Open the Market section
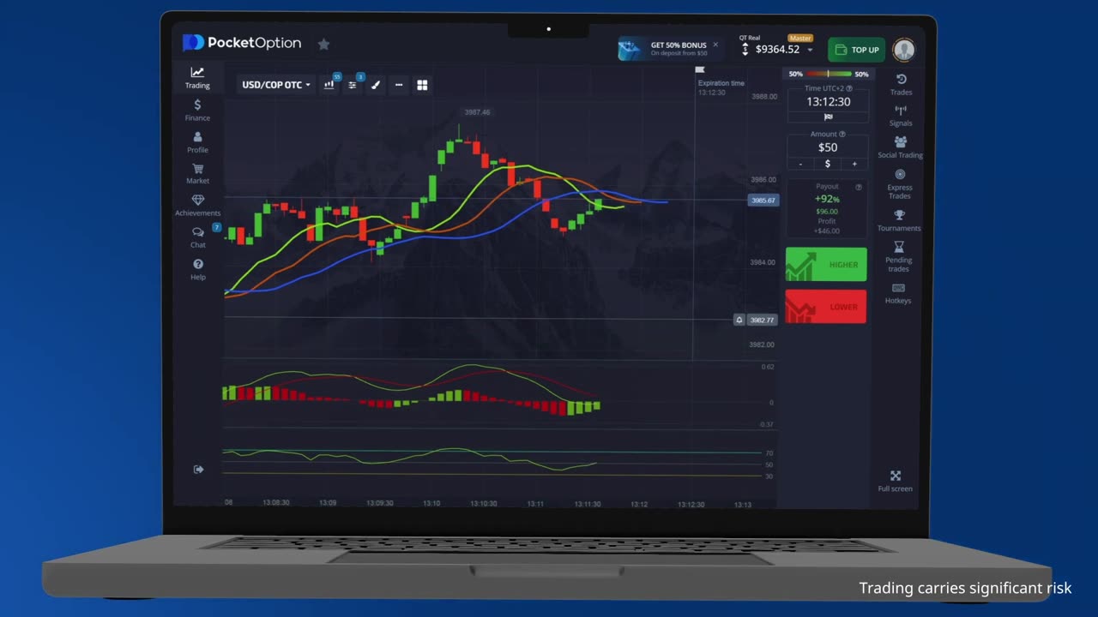1098x617 pixels. point(197,173)
